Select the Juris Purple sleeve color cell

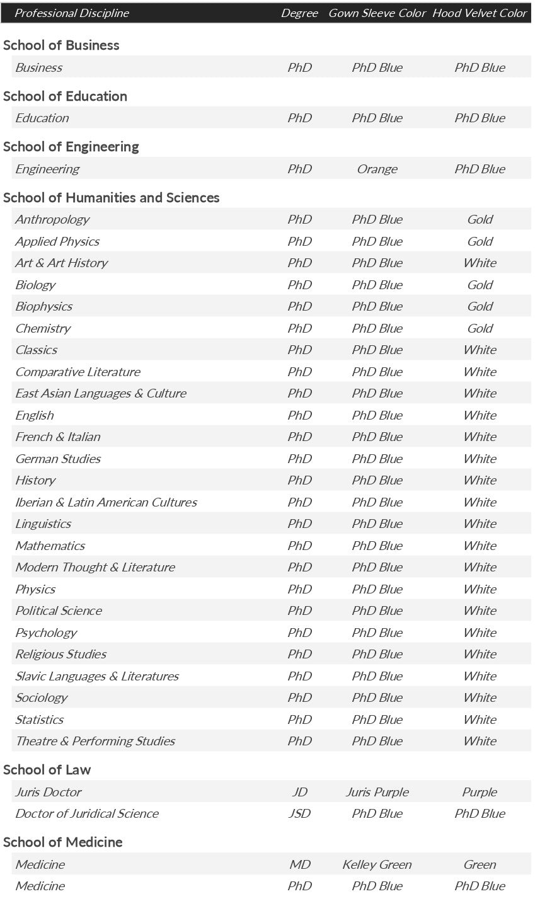coord(377,792)
